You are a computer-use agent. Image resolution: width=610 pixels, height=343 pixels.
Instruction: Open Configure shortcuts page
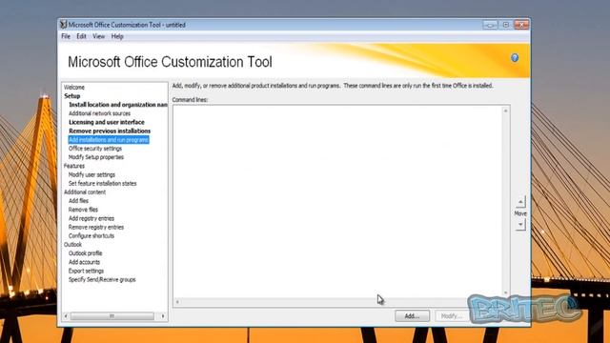click(91, 236)
